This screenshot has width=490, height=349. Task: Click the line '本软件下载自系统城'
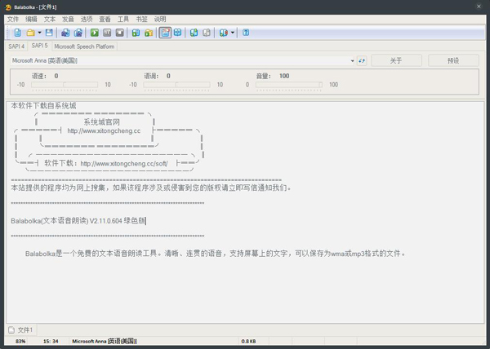(43, 106)
